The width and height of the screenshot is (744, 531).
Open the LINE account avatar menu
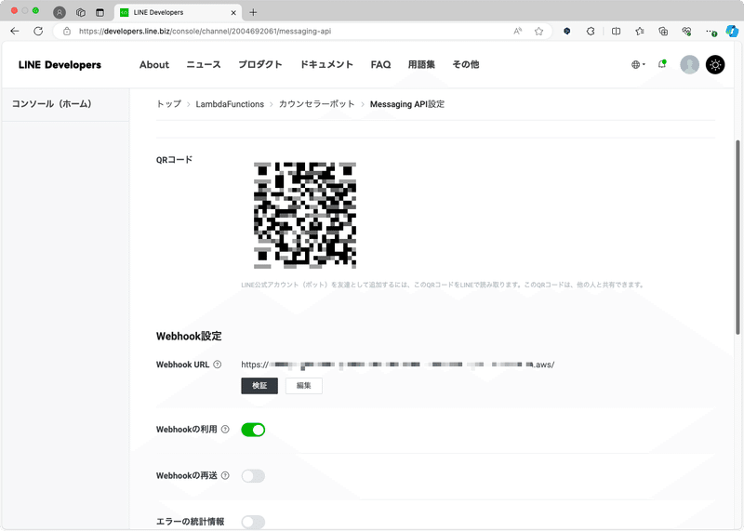(x=689, y=64)
